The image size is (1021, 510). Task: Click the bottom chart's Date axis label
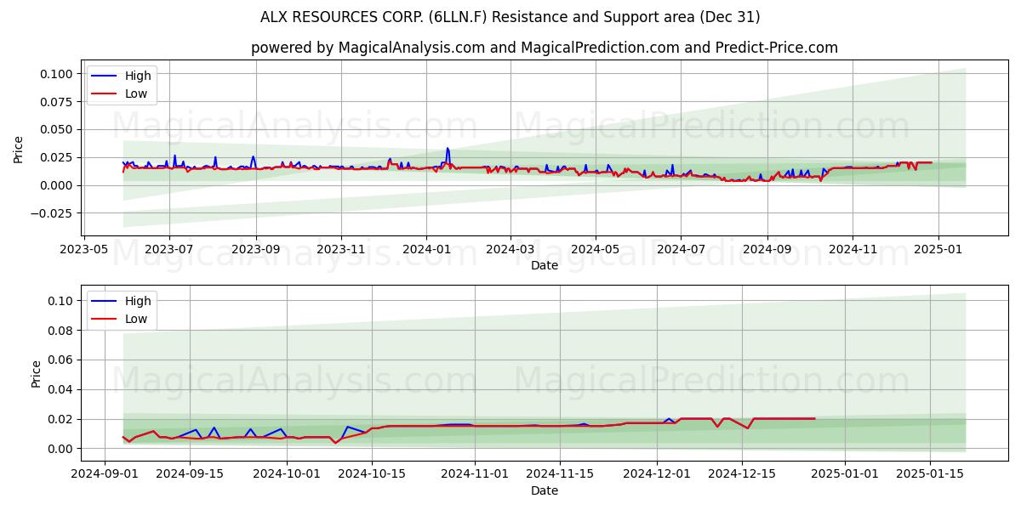[x=545, y=490]
